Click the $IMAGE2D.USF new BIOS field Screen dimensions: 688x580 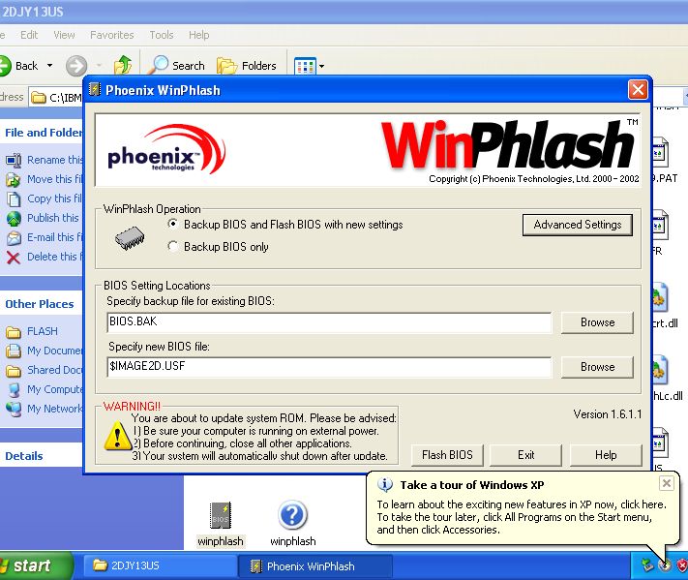[x=329, y=367]
